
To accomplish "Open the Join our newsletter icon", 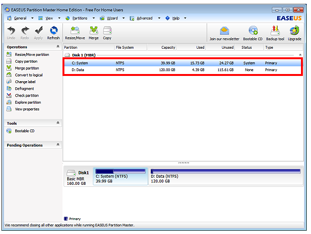I will (x=224, y=31).
